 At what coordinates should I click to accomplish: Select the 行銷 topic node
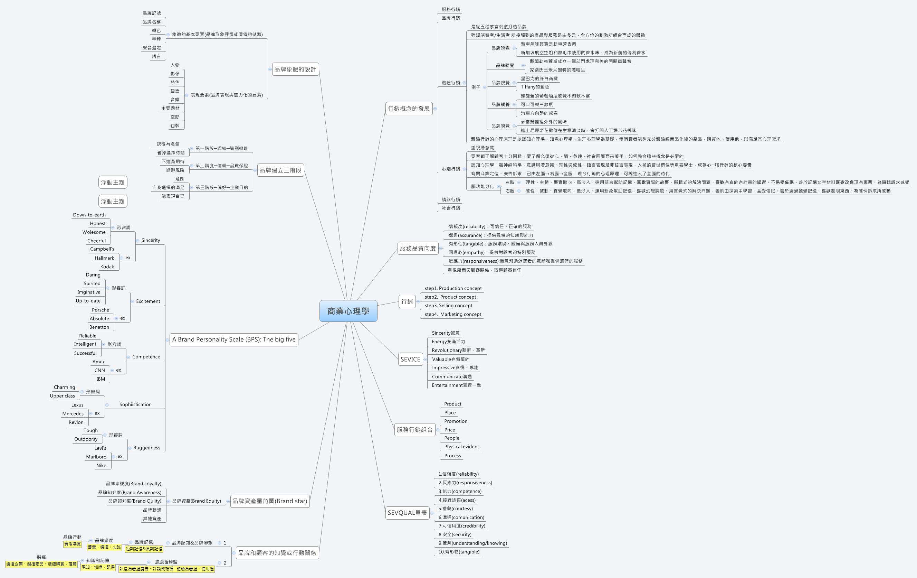pos(407,301)
